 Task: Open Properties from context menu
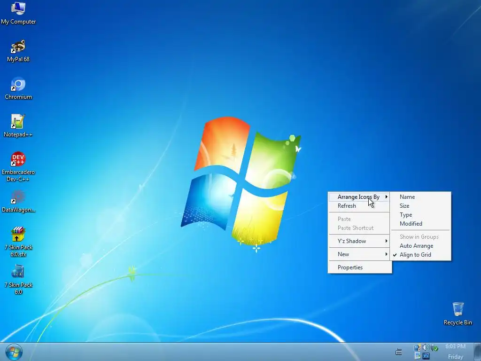point(359,267)
